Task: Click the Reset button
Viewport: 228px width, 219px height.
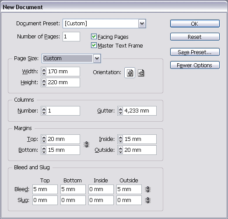Action: (195, 37)
